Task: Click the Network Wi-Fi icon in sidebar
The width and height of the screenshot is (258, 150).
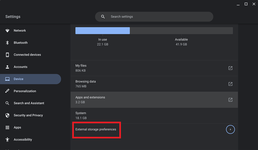Action: click(x=7, y=31)
